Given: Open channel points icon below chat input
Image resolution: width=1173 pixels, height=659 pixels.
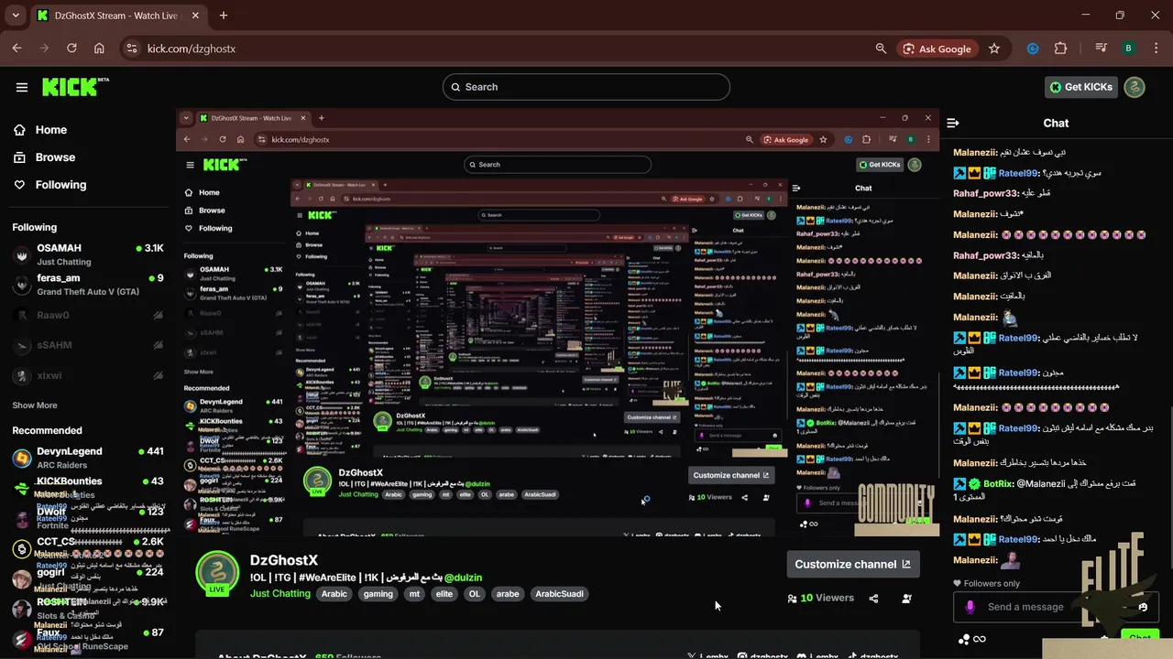Looking at the screenshot, I should coord(964,639).
